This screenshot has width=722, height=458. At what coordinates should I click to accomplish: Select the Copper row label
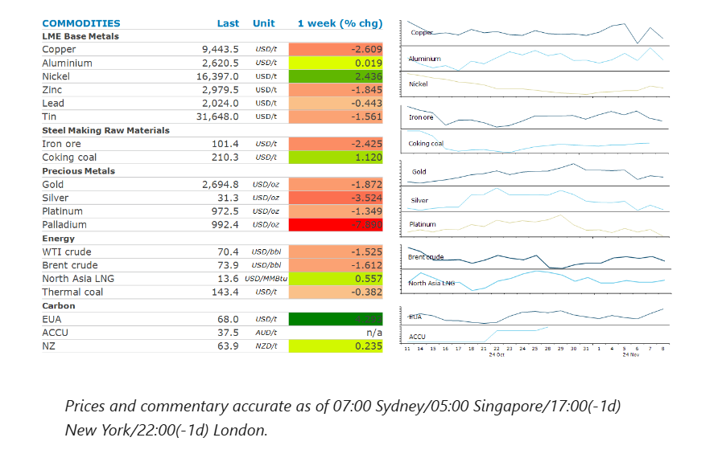(59, 49)
